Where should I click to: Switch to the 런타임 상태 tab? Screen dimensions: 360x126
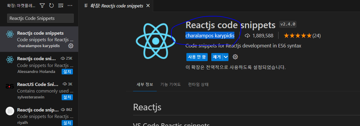click(198, 84)
